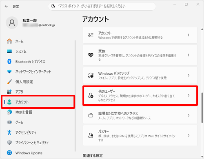This screenshot has height=159, width=204.
Task: Click the vertical scrollbar thumb
Action: 202,108
